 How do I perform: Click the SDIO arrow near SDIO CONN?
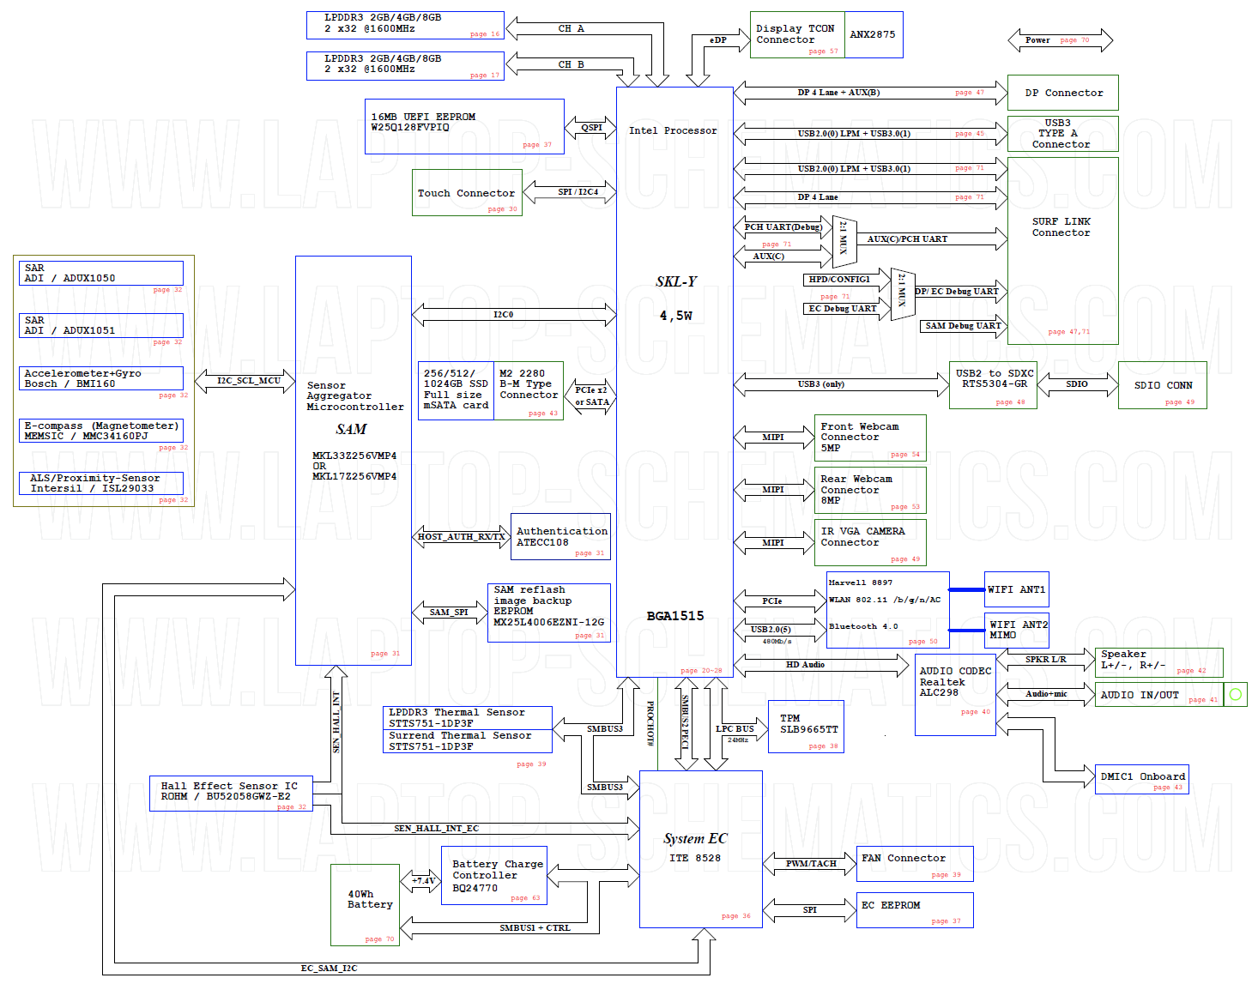pos(1077,384)
